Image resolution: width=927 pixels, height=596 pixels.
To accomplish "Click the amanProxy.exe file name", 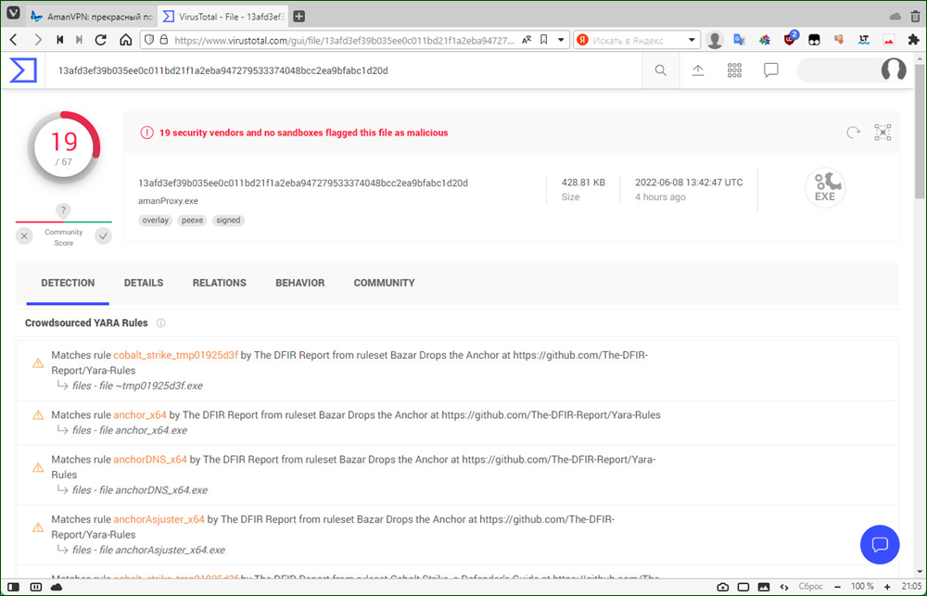I will click(168, 201).
